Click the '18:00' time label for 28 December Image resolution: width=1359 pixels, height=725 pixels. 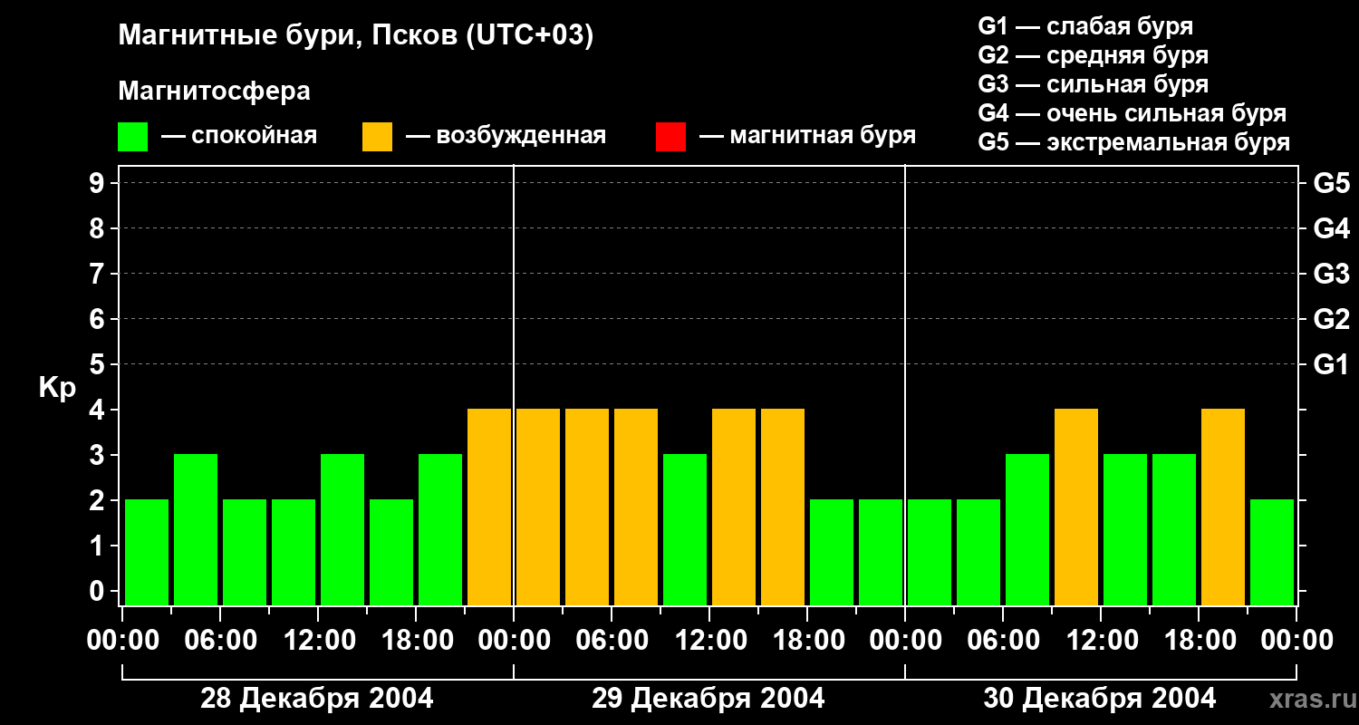point(416,641)
